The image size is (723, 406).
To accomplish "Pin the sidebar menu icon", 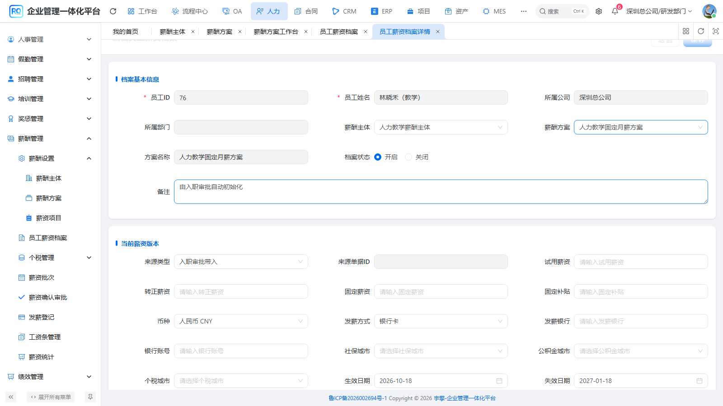I will (x=90, y=397).
